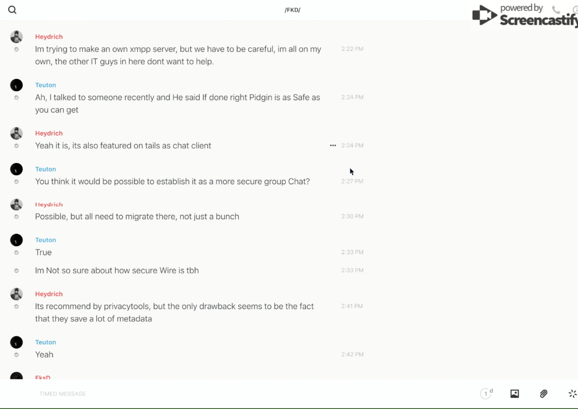578x409 pixels.
Task: Send a ping with the burst icon
Action: (572, 394)
